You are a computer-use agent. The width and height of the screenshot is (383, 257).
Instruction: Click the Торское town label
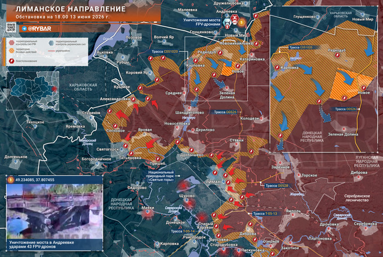[x=309, y=175]
